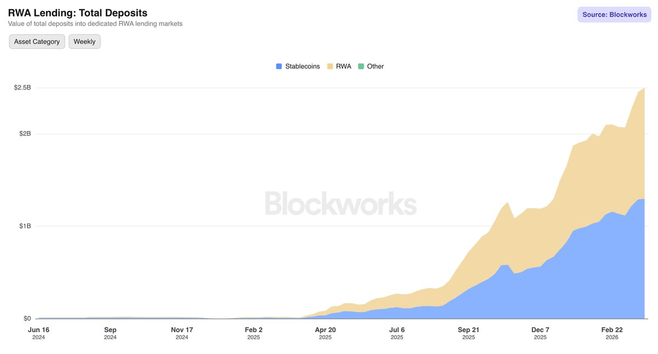658x354 pixels.
Task: Select the Feb 22 2026 x-axis tick
Action: click(x=612, y=333)
